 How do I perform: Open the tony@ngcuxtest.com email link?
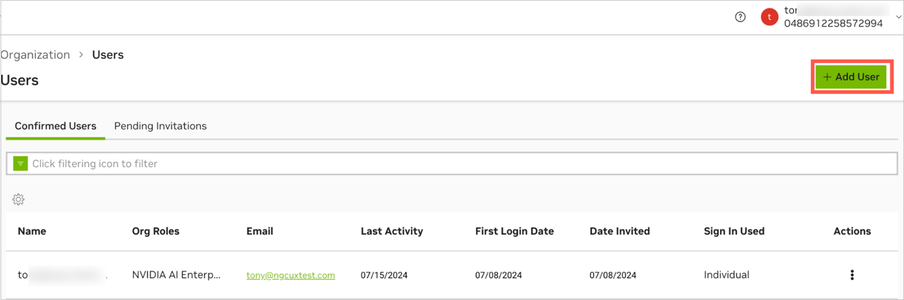290,275
